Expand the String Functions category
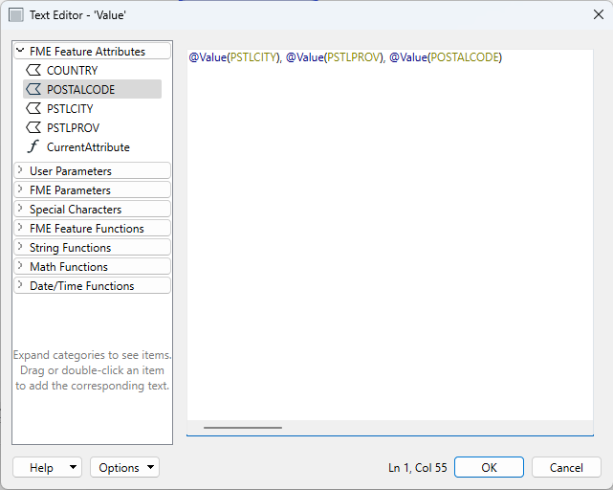The image size is (613, 490). tap(20, 247)
